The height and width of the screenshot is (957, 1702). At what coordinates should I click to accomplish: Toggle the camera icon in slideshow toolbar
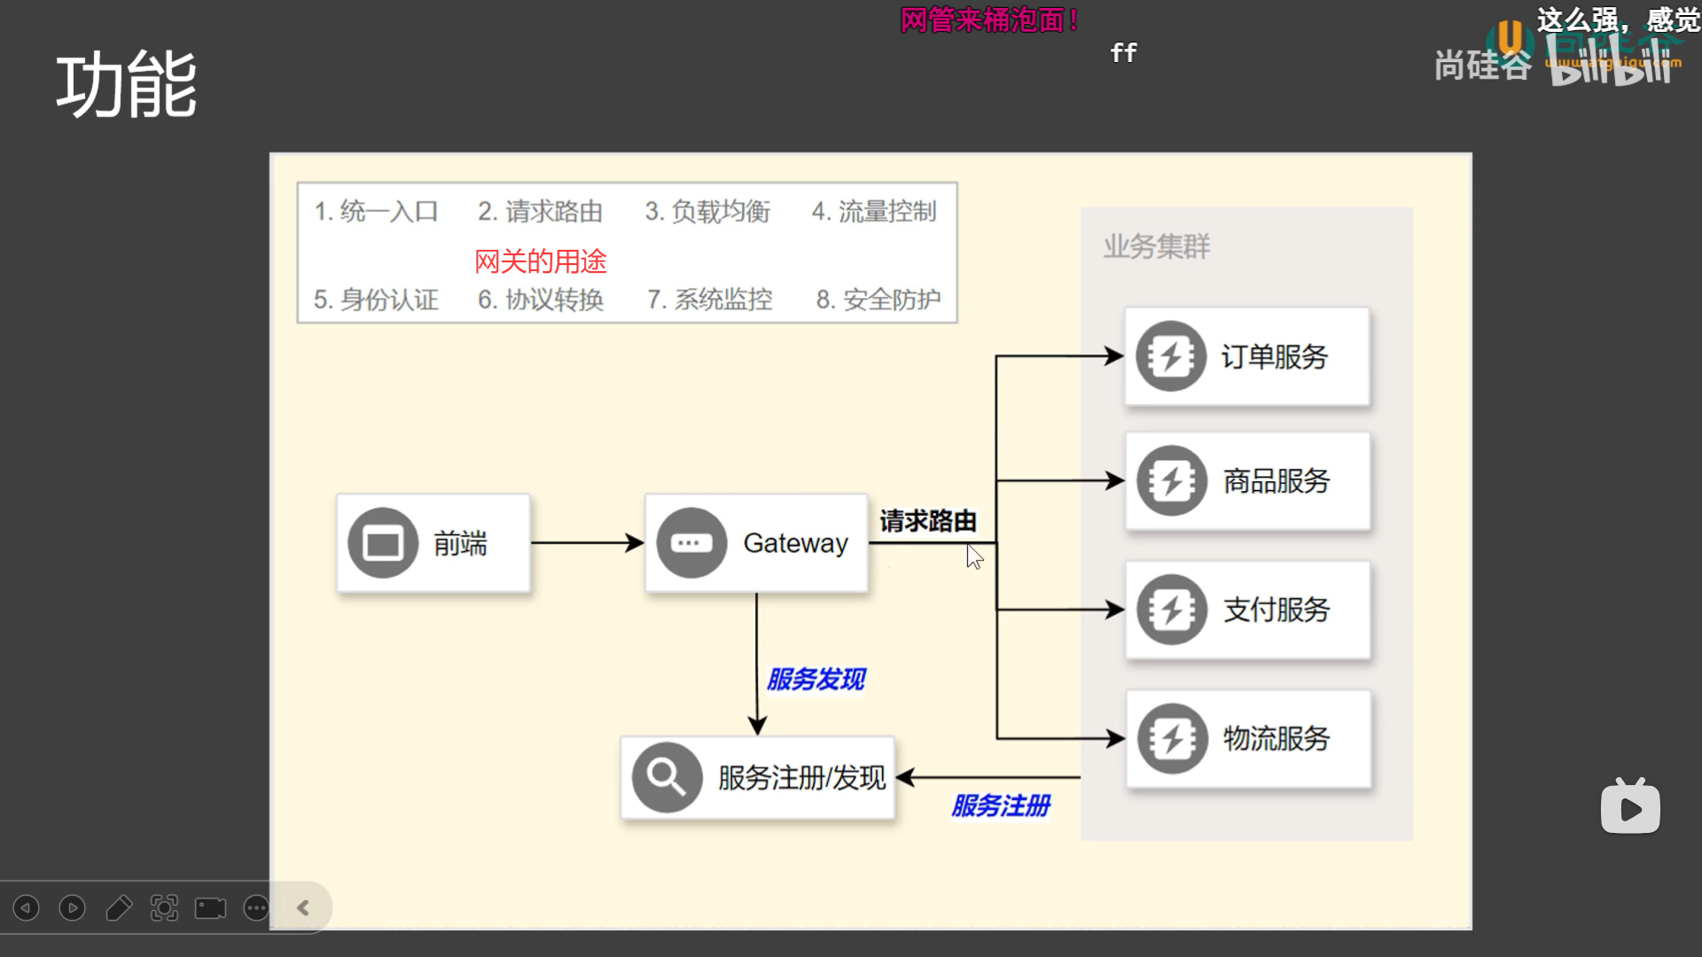(x=211, y=908)
